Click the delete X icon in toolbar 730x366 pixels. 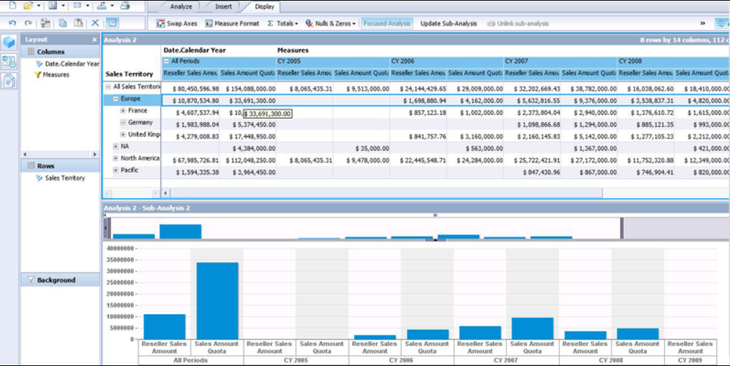(95, 23)
